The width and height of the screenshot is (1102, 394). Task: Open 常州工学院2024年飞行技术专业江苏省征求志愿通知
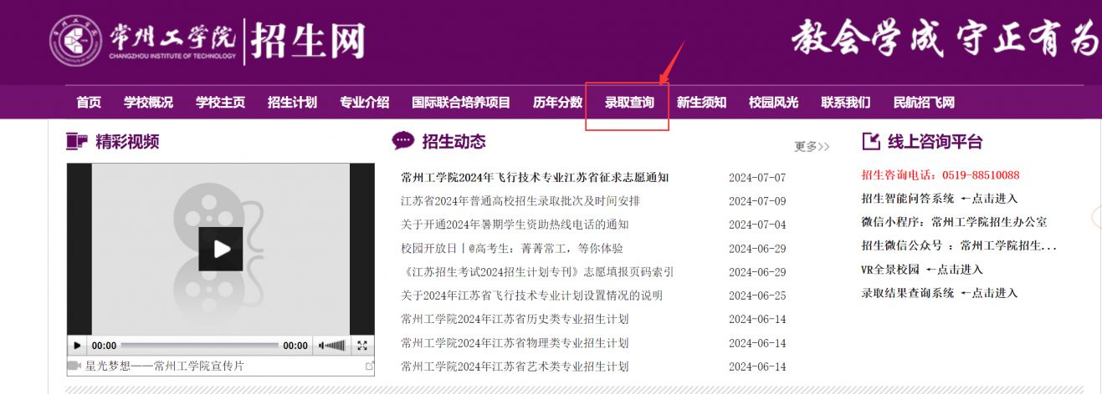coord(535,177)
